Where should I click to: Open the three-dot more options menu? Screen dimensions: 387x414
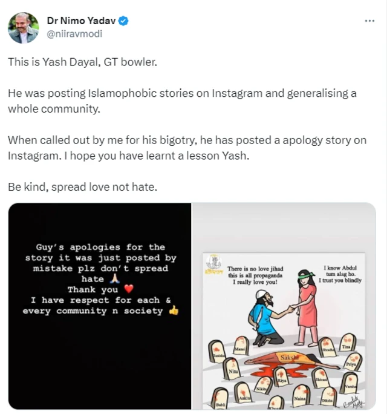369,21
